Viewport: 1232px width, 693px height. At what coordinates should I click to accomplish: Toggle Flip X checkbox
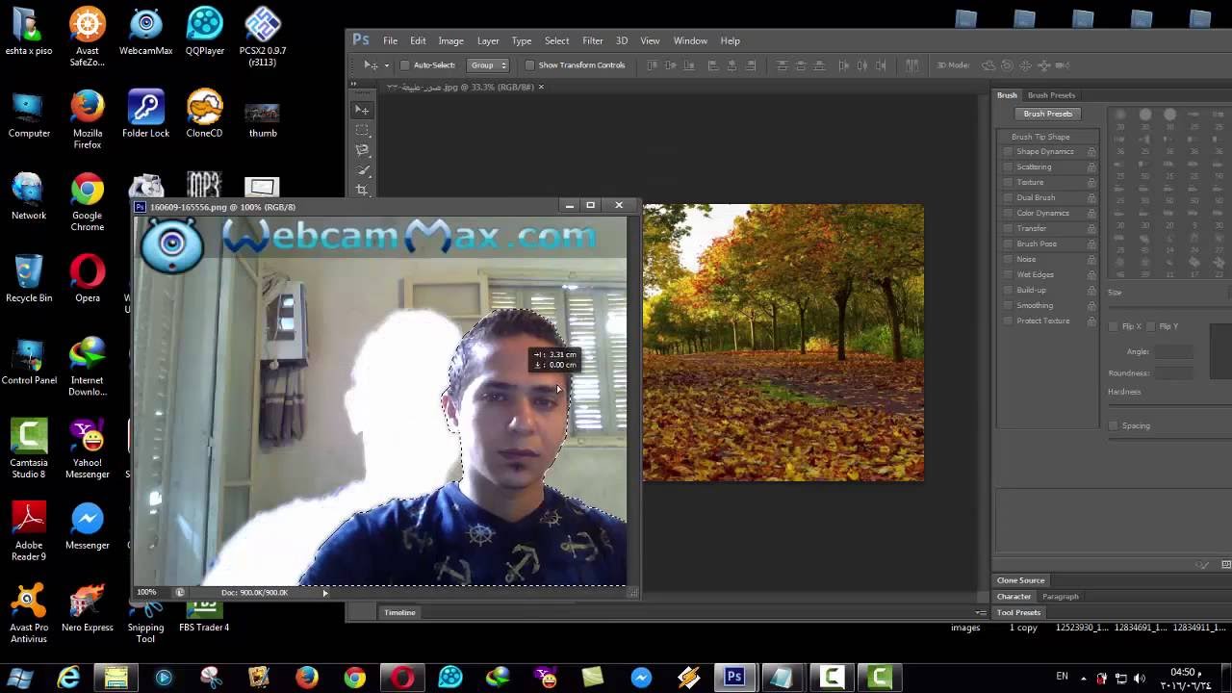click(1114, 326)
